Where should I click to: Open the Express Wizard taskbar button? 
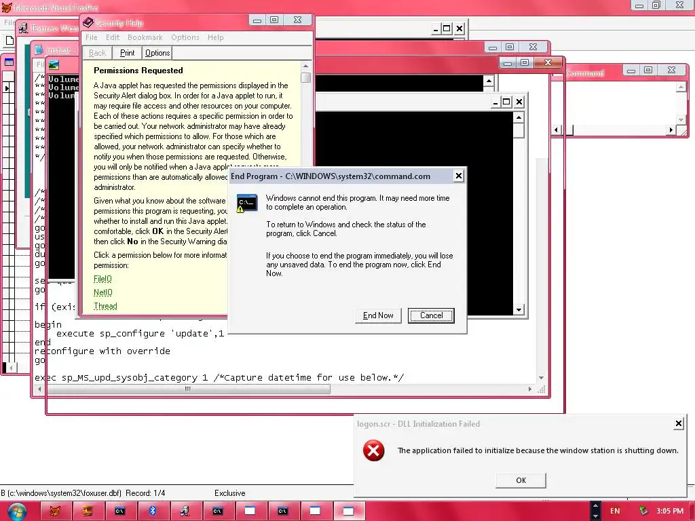(x=185, y=512)
